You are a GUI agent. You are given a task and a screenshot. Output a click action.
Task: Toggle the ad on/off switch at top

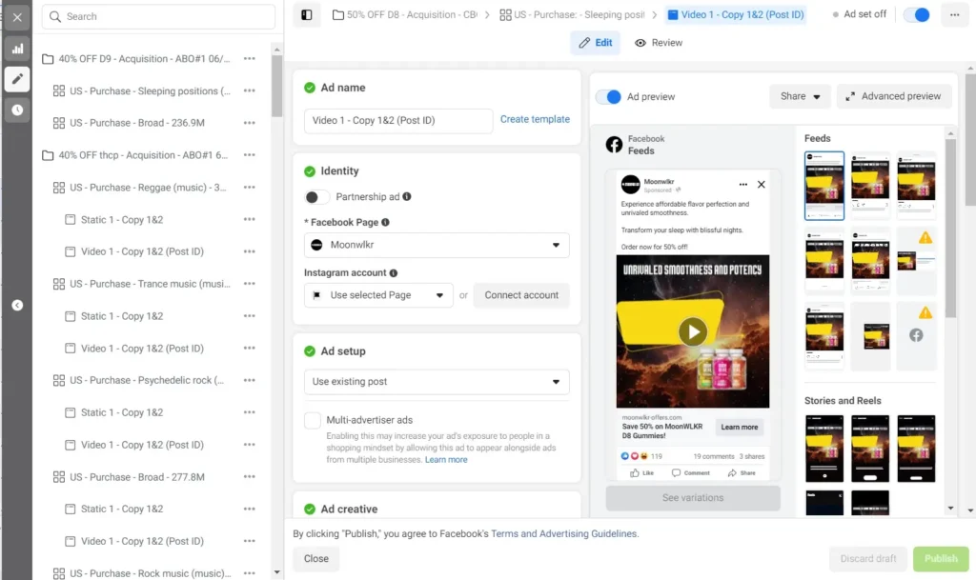[x=917, y=15]
